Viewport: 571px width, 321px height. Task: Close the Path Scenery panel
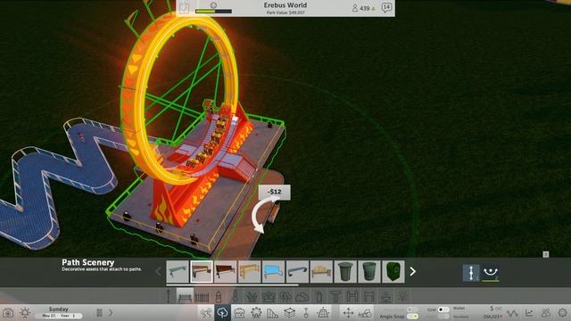click(545, 254)
